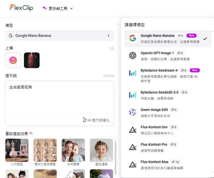214x178 pixels.
Task: Select Google-Nano-Banana in the model list
Action: pos(168,39)
